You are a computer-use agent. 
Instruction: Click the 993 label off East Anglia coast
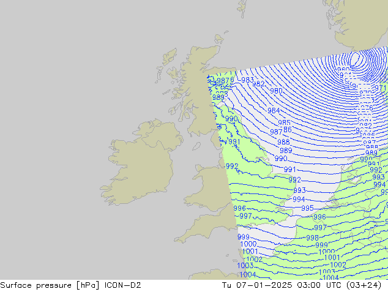(300, 190)
